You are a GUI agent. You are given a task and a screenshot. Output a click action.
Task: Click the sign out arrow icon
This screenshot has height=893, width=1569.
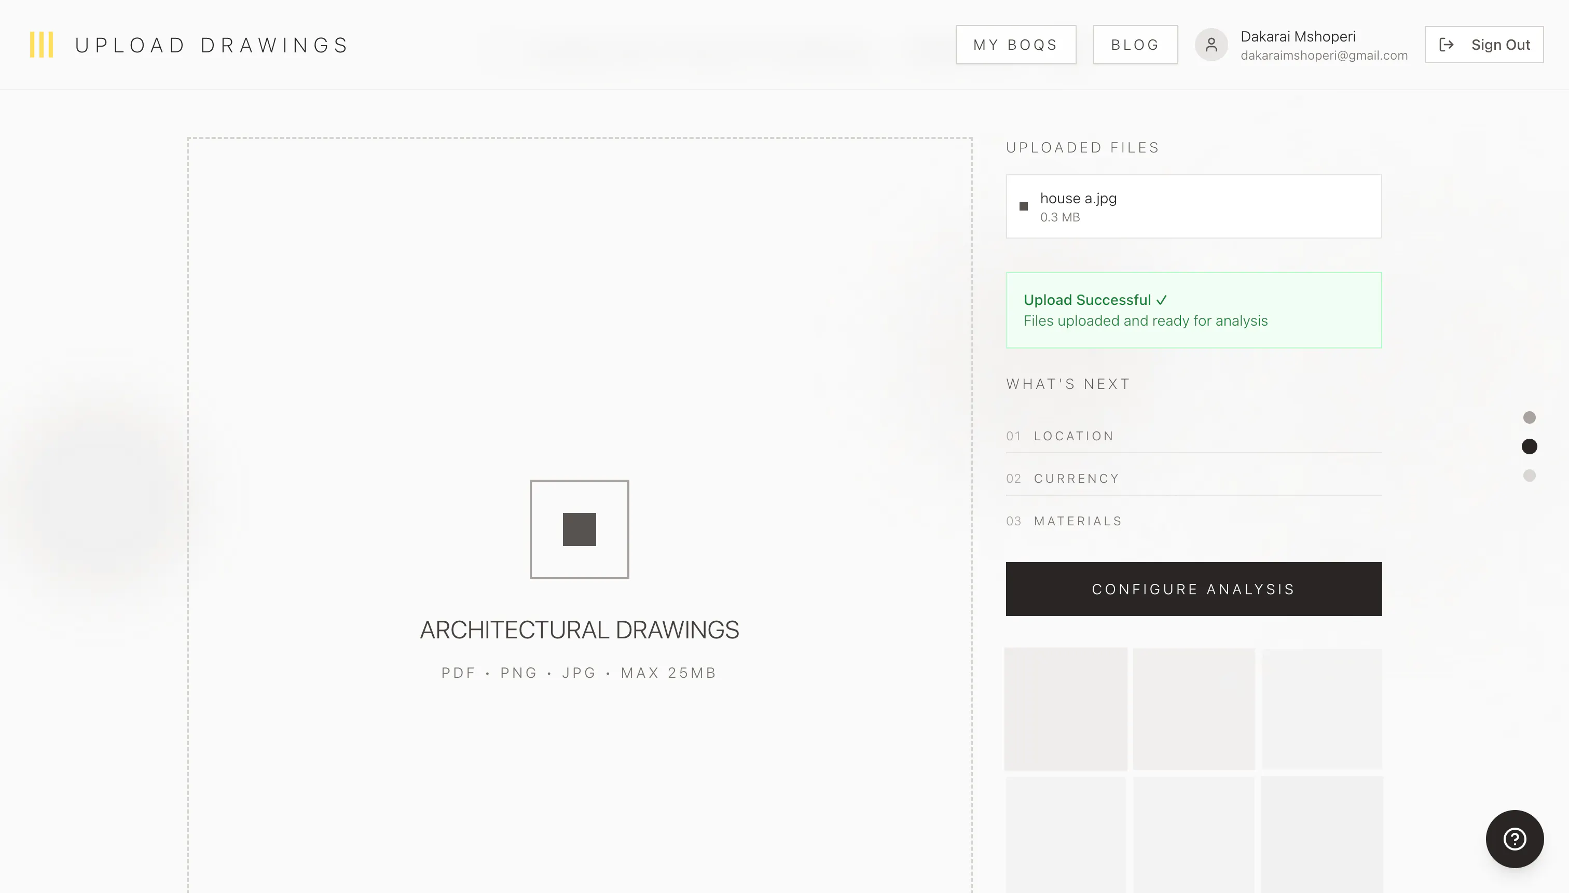(1446, 45)
